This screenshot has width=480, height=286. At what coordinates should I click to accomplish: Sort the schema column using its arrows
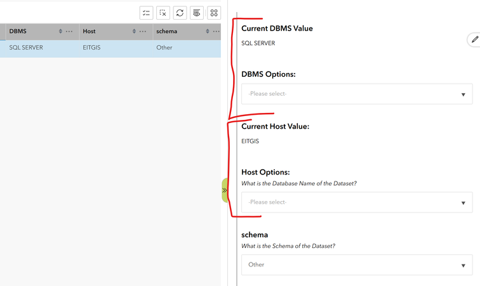tap(208, 32)
